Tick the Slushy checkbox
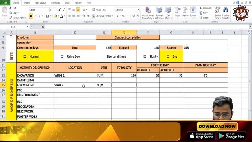Screen dimensions: 252x142 pos(145,56)
